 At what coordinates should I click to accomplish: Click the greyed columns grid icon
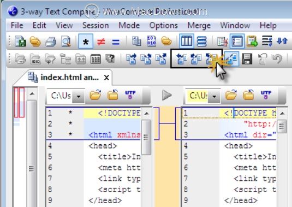pyautogui.click(x=96, y=59)
